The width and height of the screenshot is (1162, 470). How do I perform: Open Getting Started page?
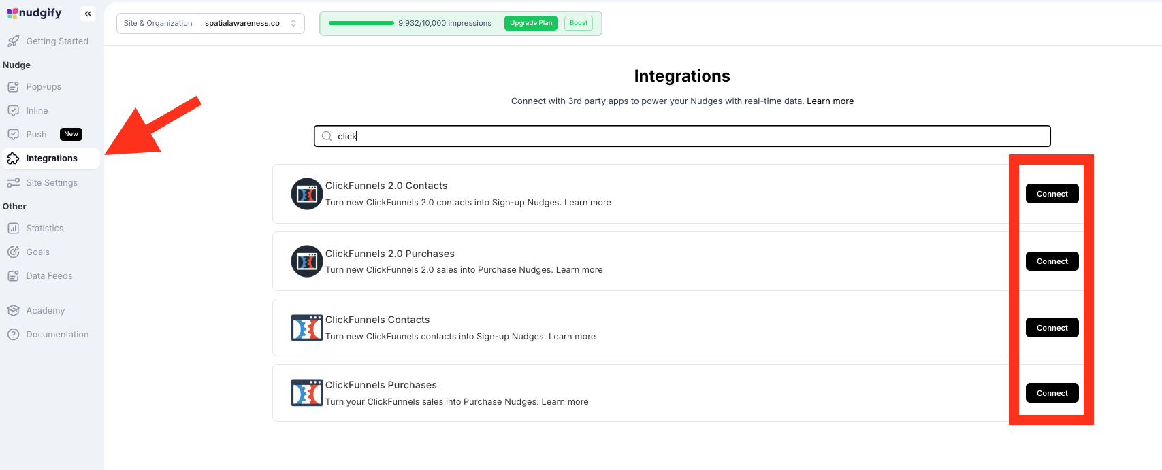[x=57, y=41]
